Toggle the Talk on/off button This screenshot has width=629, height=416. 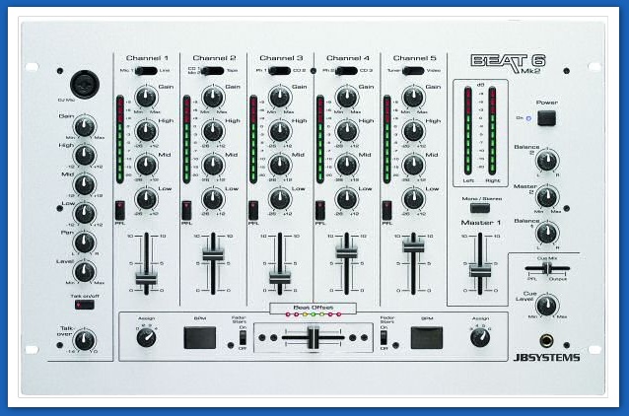pyautogui.click(x=84, y=305)
